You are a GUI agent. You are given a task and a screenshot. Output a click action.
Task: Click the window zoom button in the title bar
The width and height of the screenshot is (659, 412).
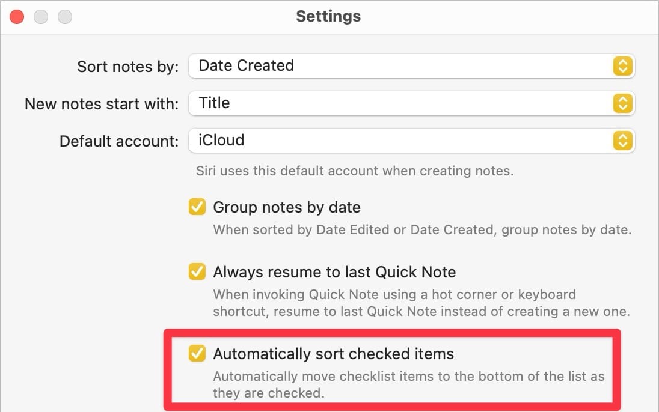point(65,17)
